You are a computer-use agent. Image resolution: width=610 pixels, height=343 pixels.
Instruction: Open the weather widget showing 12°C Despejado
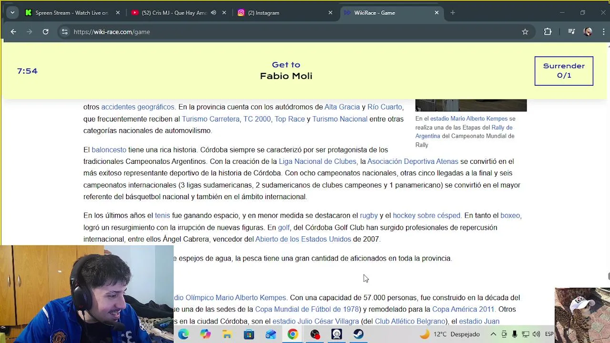click(x=449, y=334)
